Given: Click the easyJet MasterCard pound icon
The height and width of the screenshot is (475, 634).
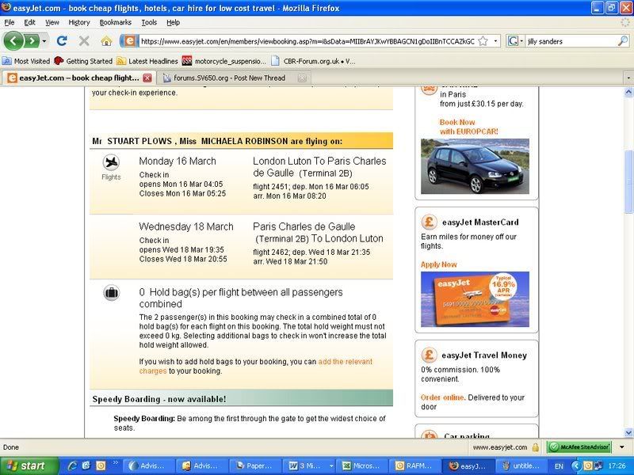Looking at the screenshot, I should coord(429,222).
